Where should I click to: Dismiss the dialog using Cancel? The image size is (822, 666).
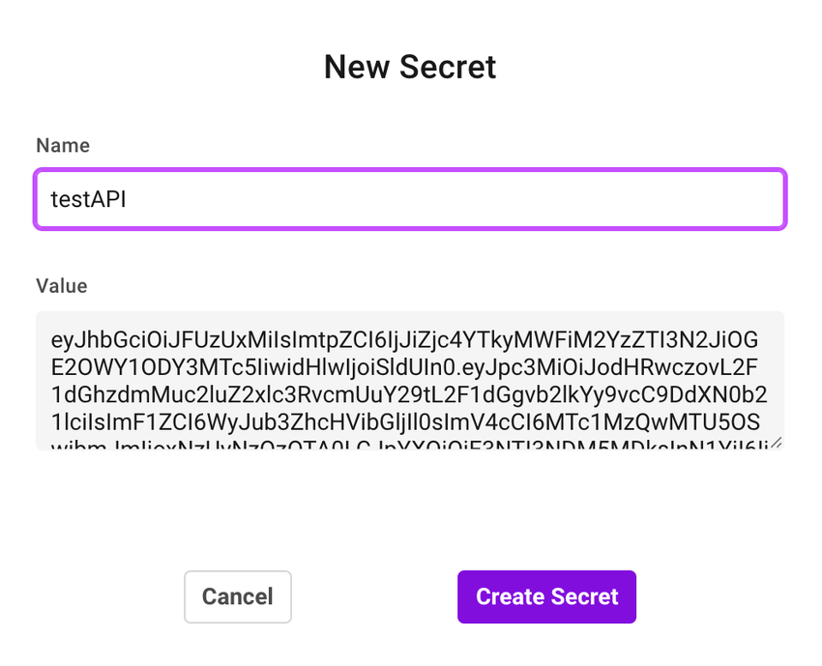(237, 596)
